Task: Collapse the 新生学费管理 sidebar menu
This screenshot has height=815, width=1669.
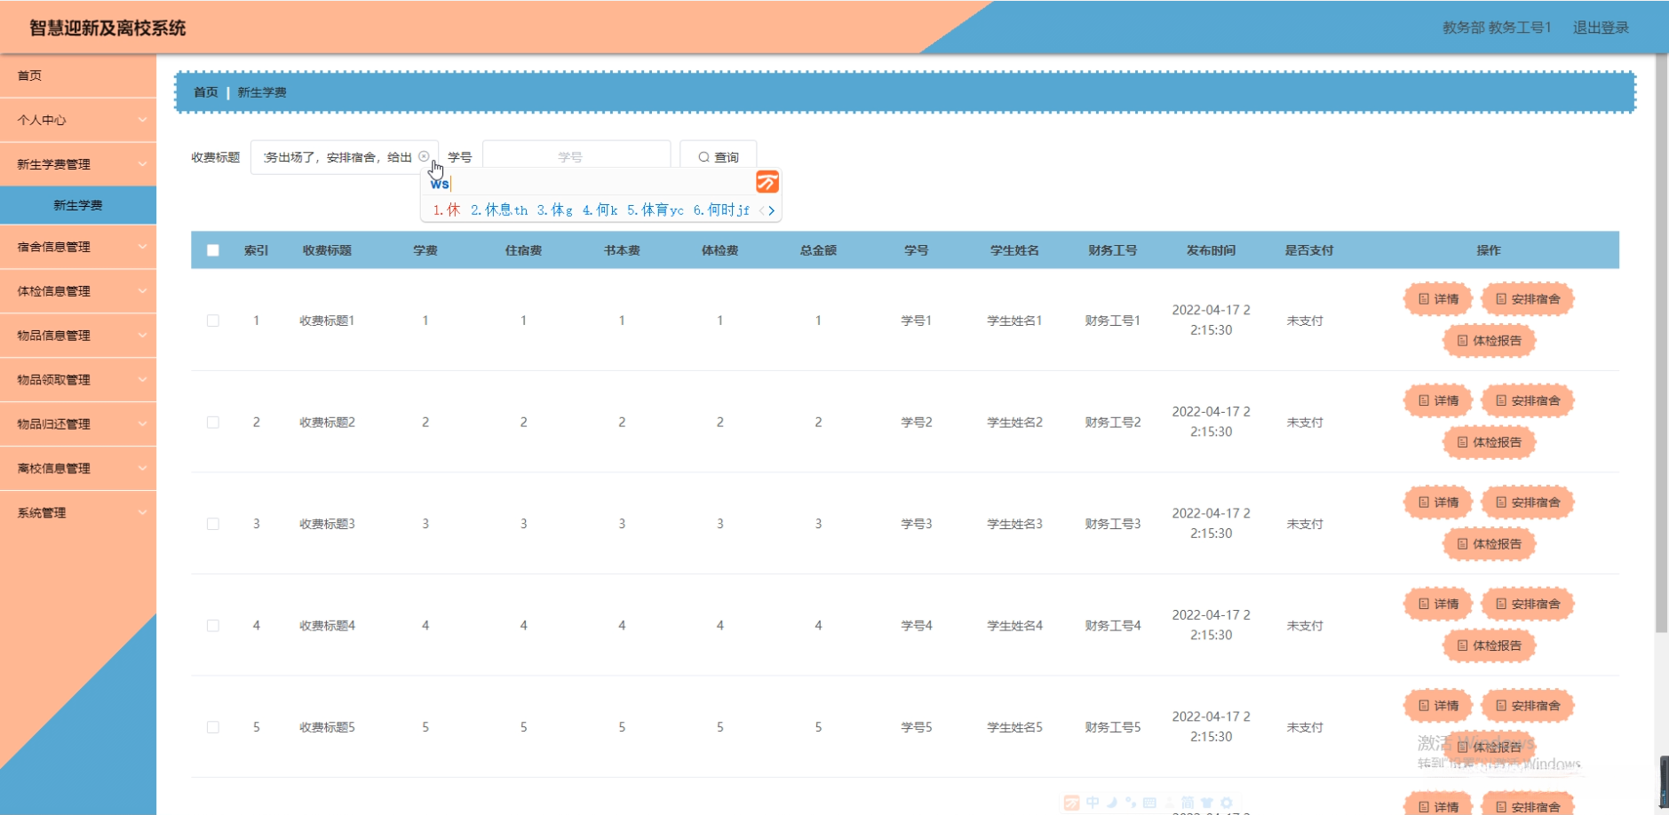Action: coord(78,164)
